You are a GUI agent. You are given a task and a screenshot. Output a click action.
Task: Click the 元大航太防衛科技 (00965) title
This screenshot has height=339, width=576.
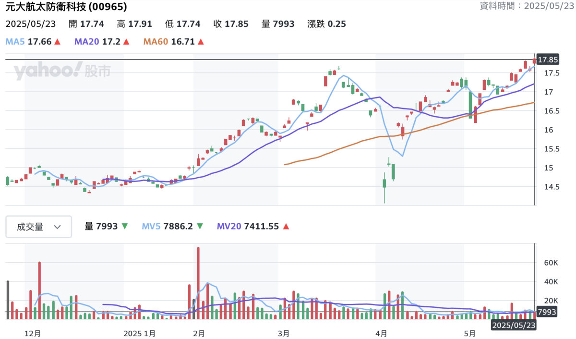(66, 7)
